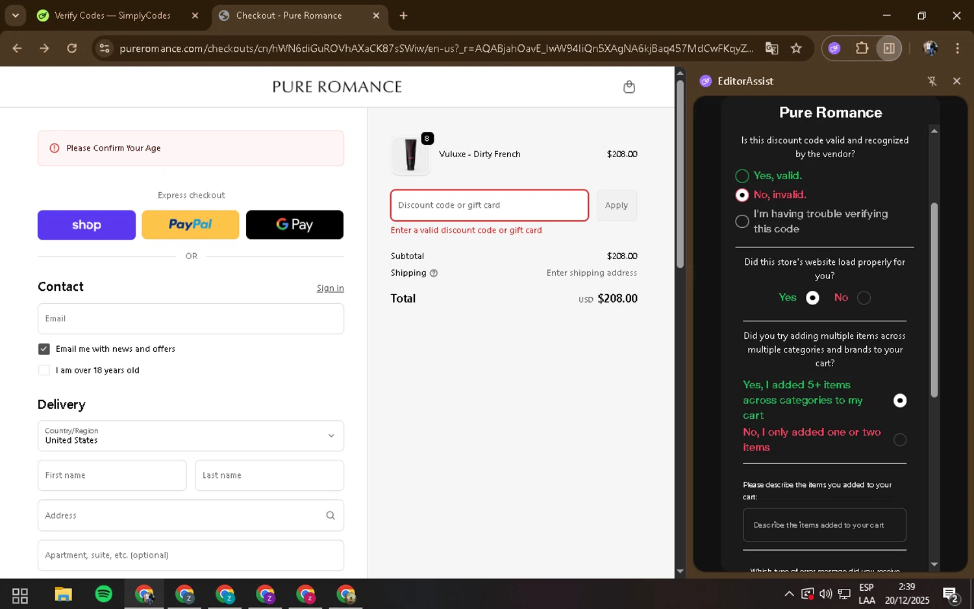Image resolution: width=974 pixels, height=609 pixels.
Task: Click the address search magnifier icon
Action: tap(331, 516)
